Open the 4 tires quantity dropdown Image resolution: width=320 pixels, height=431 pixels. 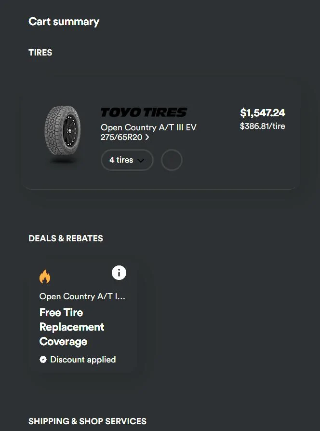pos(127,160)
